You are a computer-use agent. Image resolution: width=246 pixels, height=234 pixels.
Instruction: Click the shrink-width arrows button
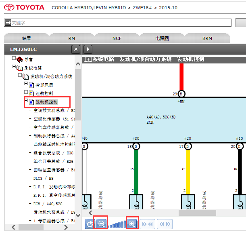pos(147,224)
